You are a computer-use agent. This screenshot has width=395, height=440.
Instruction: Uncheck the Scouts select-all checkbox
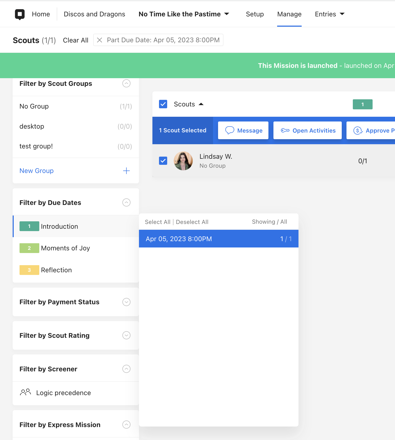pos(163,104)
